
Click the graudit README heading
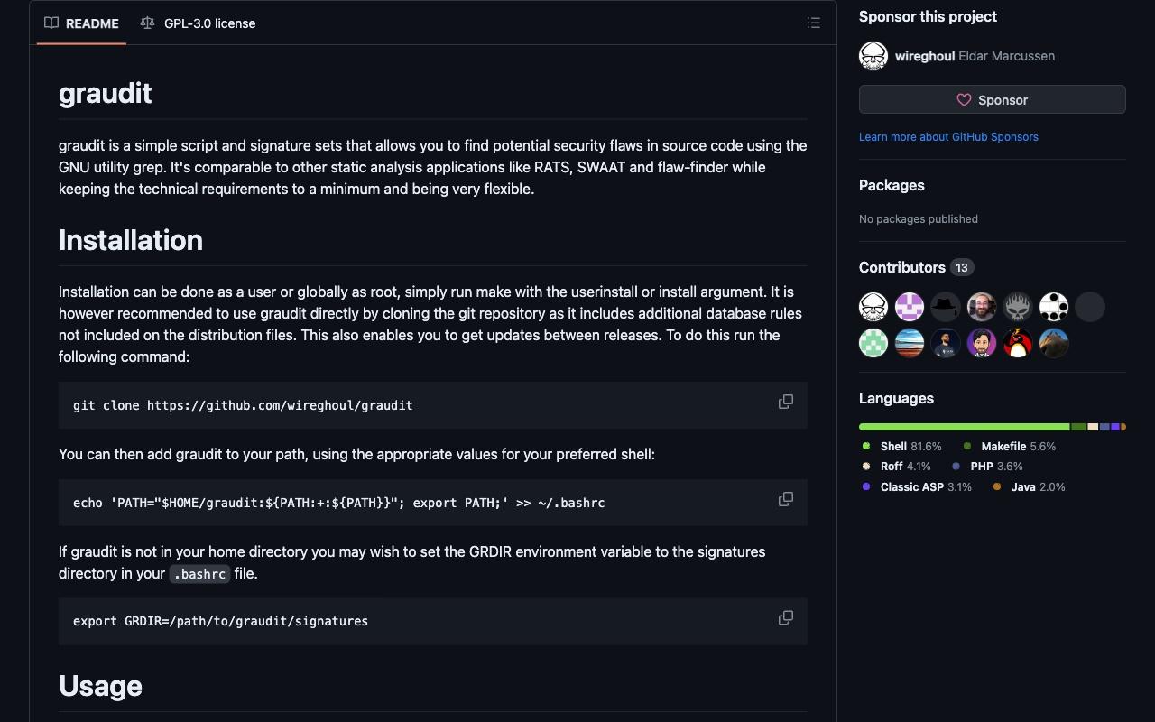(x=105, y=93)
